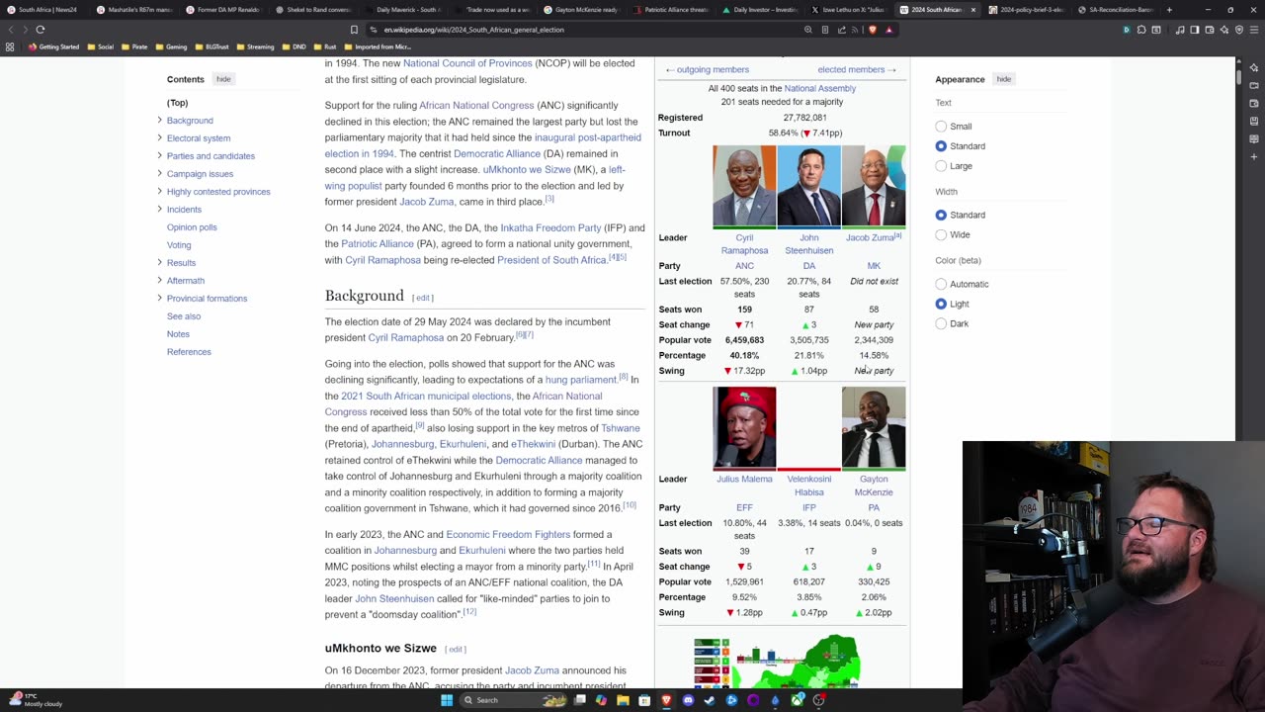1265x712 pixels.
Task: Select Standard text size radio button
Action: pos(941,146)
